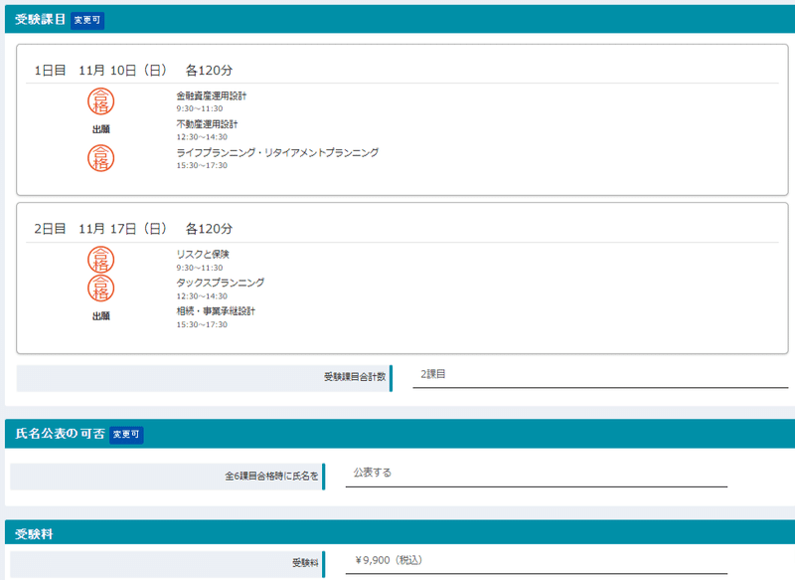Image resolution: width=795 pixels, height=580 pixels.
Task: Select the タックスプランニング subject name
Action: (220, 283)
